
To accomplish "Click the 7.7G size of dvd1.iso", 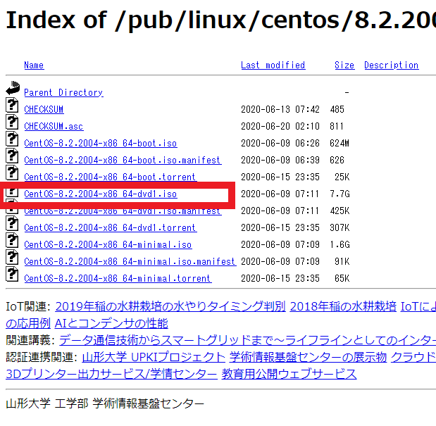I will coord(340,194).
